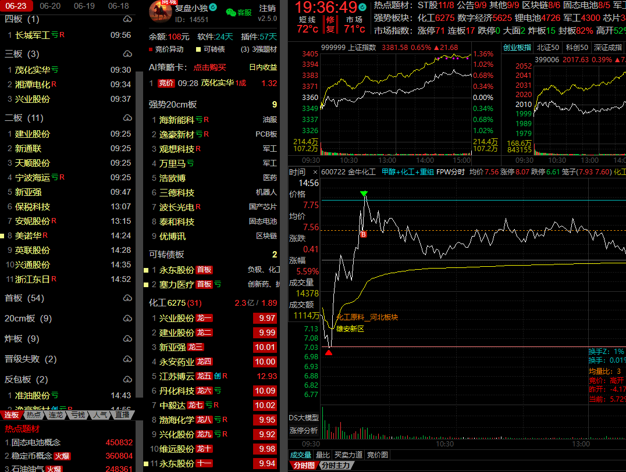
Task: Select the 科创50 index tab
Action: (x=577, y=48)
